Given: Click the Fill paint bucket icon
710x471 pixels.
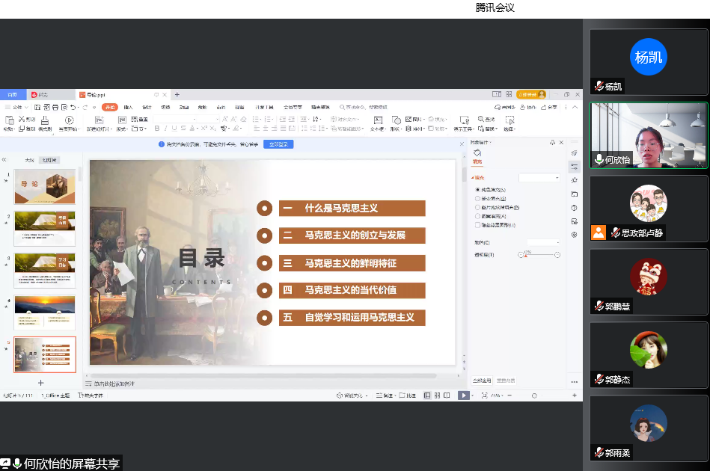Looking at the screenshot, I should 477,153.
